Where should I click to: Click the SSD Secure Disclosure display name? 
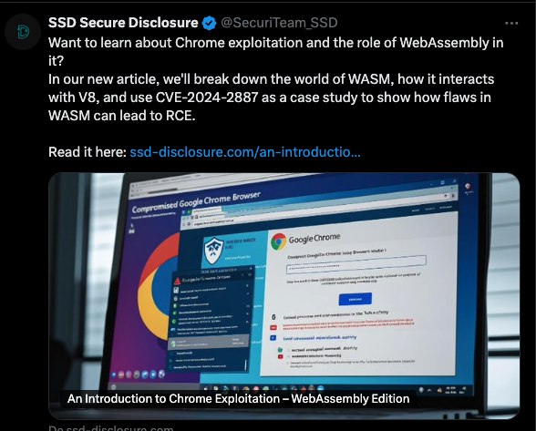point(123,23)
